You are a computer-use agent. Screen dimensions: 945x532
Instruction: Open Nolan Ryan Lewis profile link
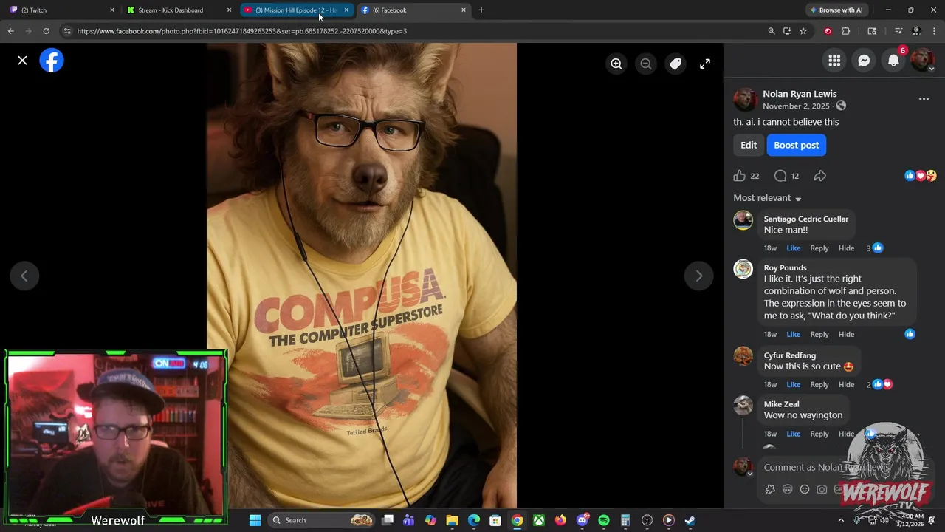[800, 94]
